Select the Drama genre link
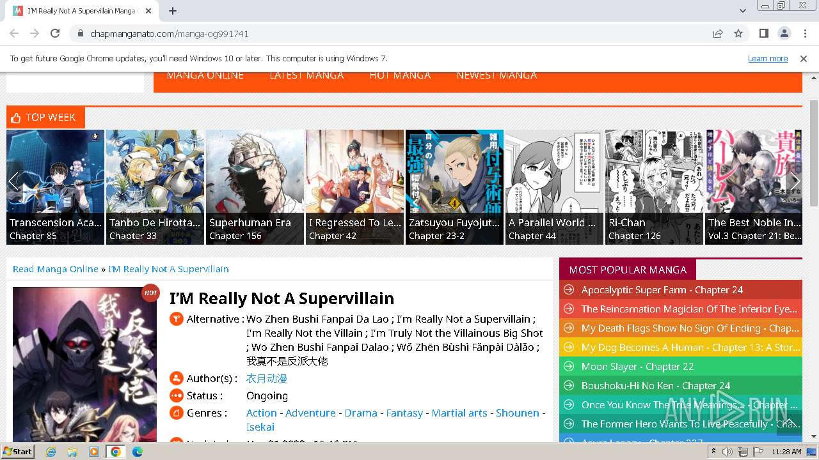 pyautogui.click(x=361, y=413)
